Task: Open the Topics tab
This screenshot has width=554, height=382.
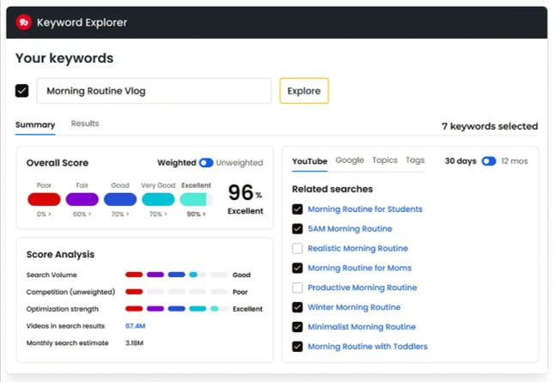Action: pyautogui.click(x=385, y=161)
